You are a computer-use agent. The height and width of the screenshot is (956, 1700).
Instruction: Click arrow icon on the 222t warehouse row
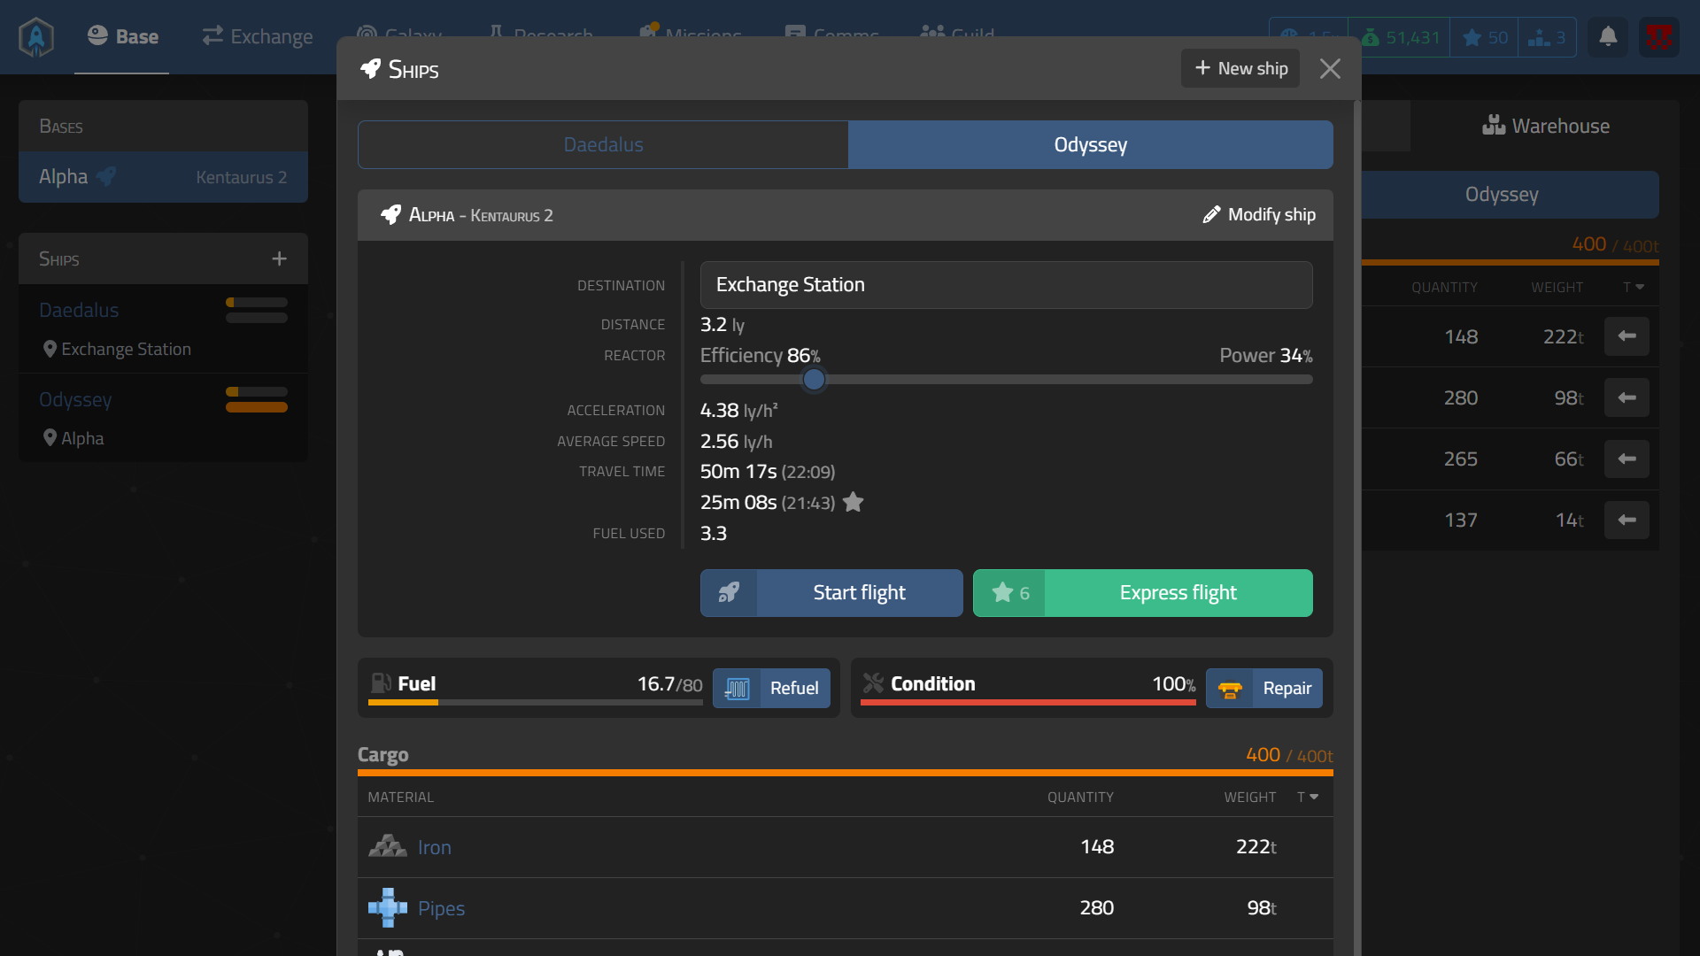click(1627, 336)
